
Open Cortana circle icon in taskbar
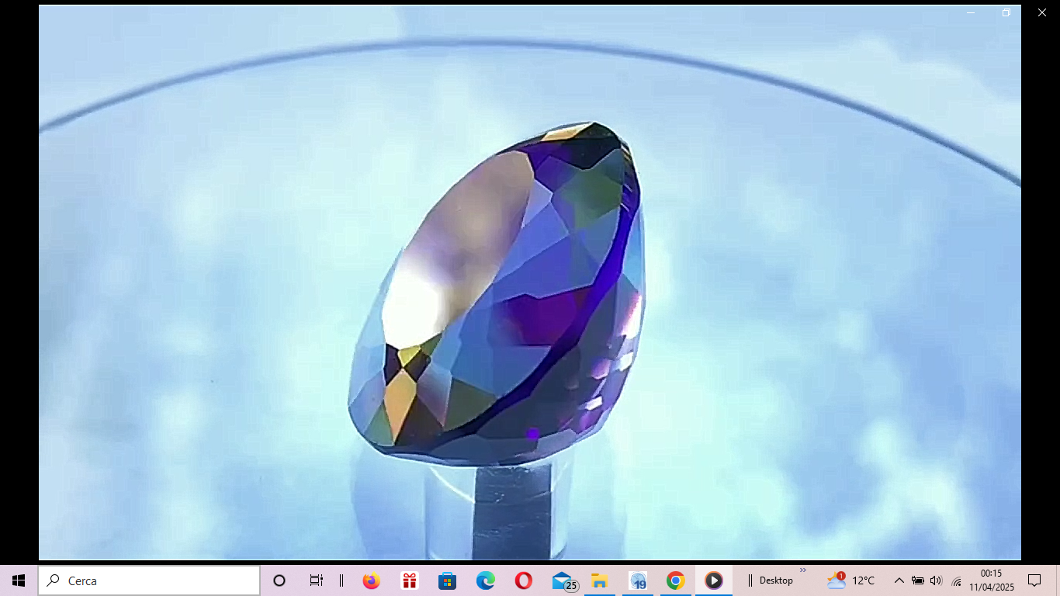tap(279, 580)
